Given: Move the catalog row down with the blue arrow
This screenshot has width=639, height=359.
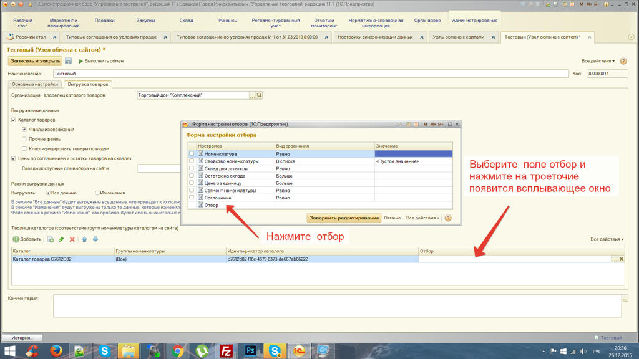Looking at the screenshot, I should click(x=95, y=239).
